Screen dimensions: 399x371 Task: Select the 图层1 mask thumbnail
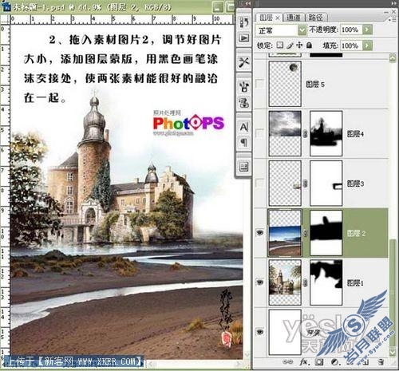click(x=326, y=282)
